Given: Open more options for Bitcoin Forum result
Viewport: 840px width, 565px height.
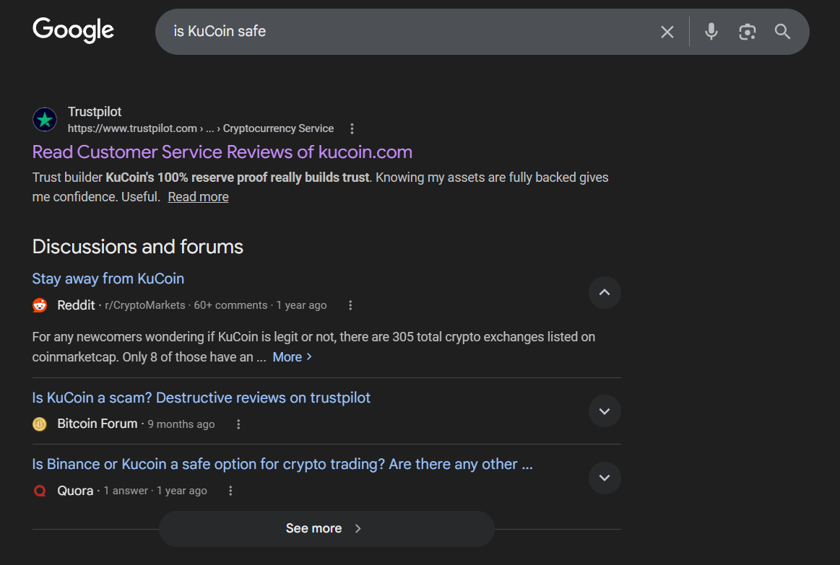Looking at the screenshot, I should (x=238, y=424).
